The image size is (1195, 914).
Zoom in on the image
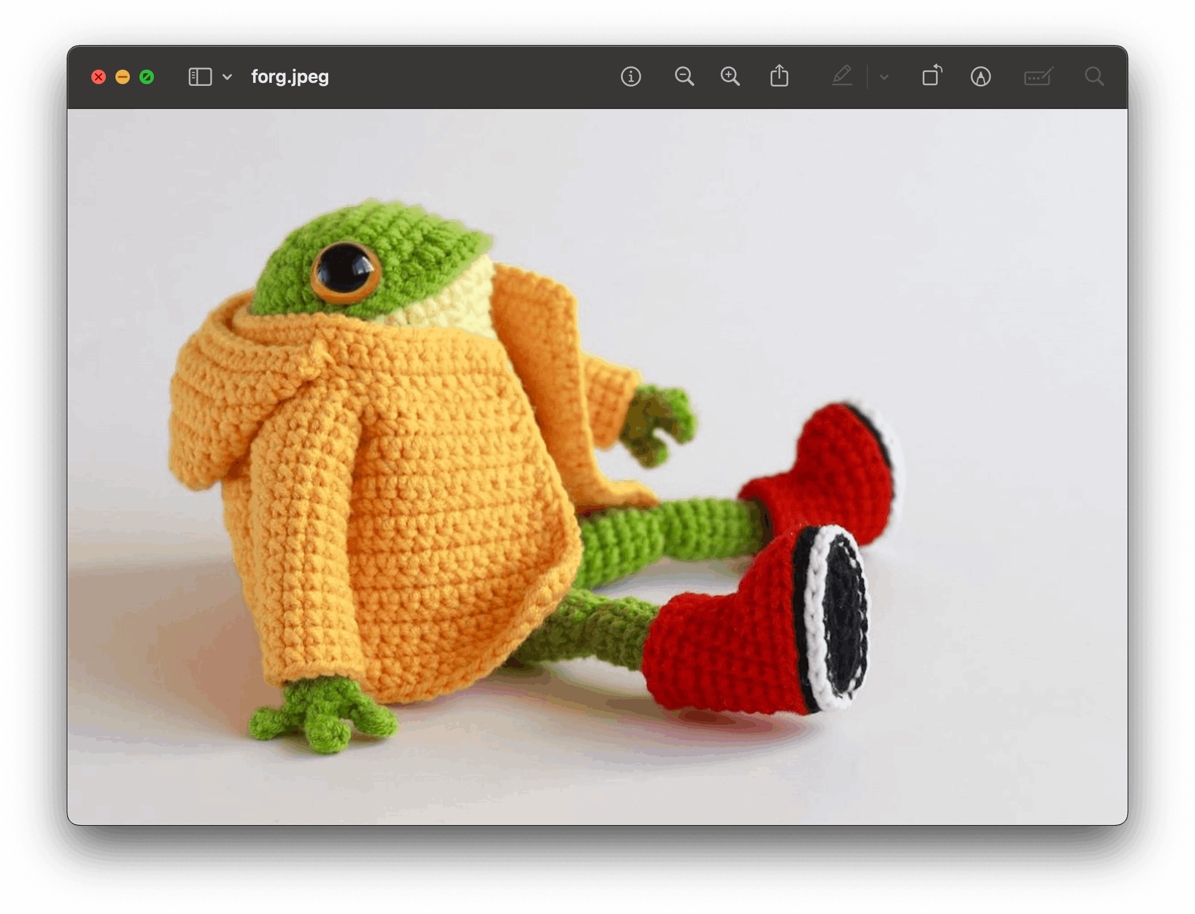(x=730, y=77)
